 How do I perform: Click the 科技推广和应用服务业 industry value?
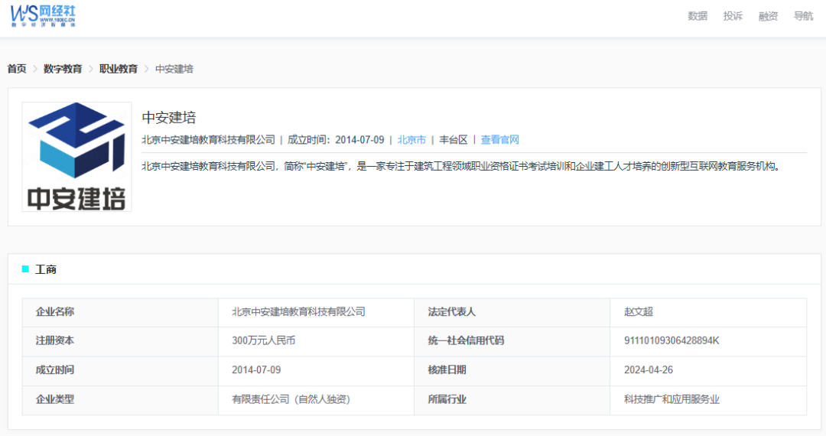[672, 399]
